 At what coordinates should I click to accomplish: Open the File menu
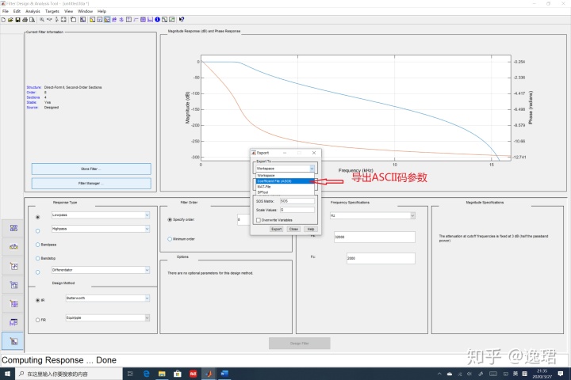6,11
